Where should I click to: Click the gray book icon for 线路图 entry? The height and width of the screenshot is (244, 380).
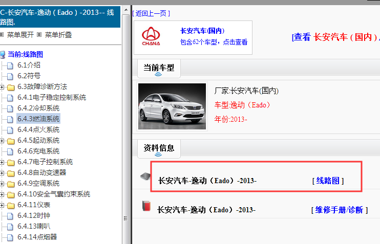145,176
